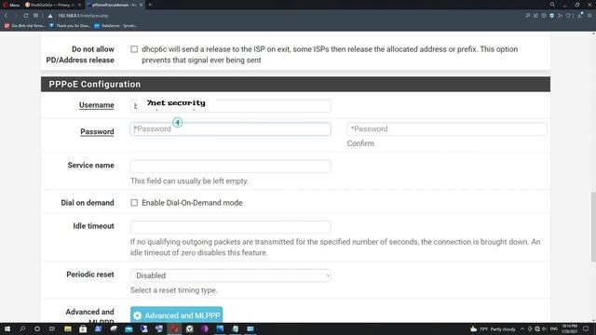Viewport: 596px width, 335px height.
Task: Click into the Password Confirm field
Action: coord(447,129)
